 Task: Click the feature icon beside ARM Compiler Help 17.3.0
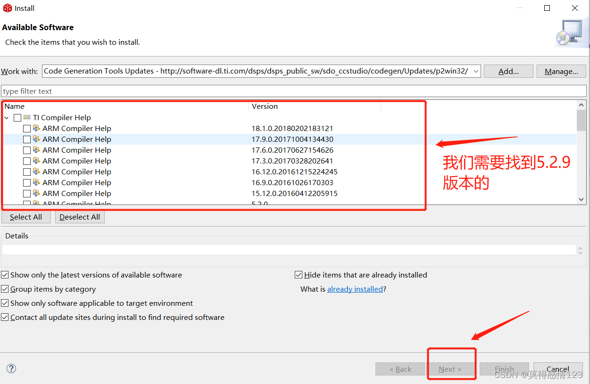36,161
